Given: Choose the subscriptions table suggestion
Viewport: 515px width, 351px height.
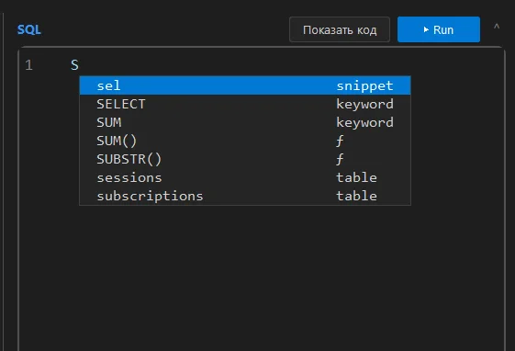Looking at the screenshot, I should [x=245, y=196].
